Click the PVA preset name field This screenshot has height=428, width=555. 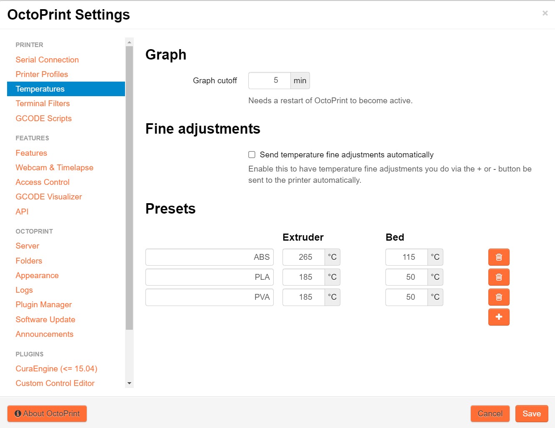click(x=209, y=297)
